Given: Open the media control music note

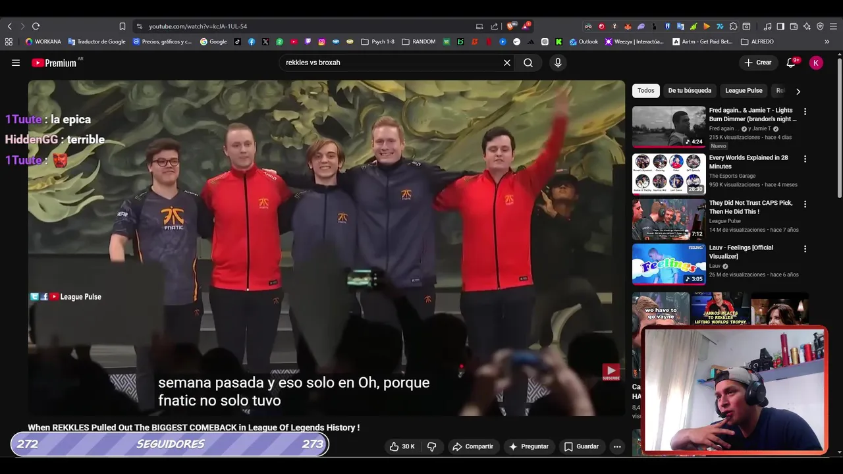Looking at the screenshot, I should tap(767, 26).
